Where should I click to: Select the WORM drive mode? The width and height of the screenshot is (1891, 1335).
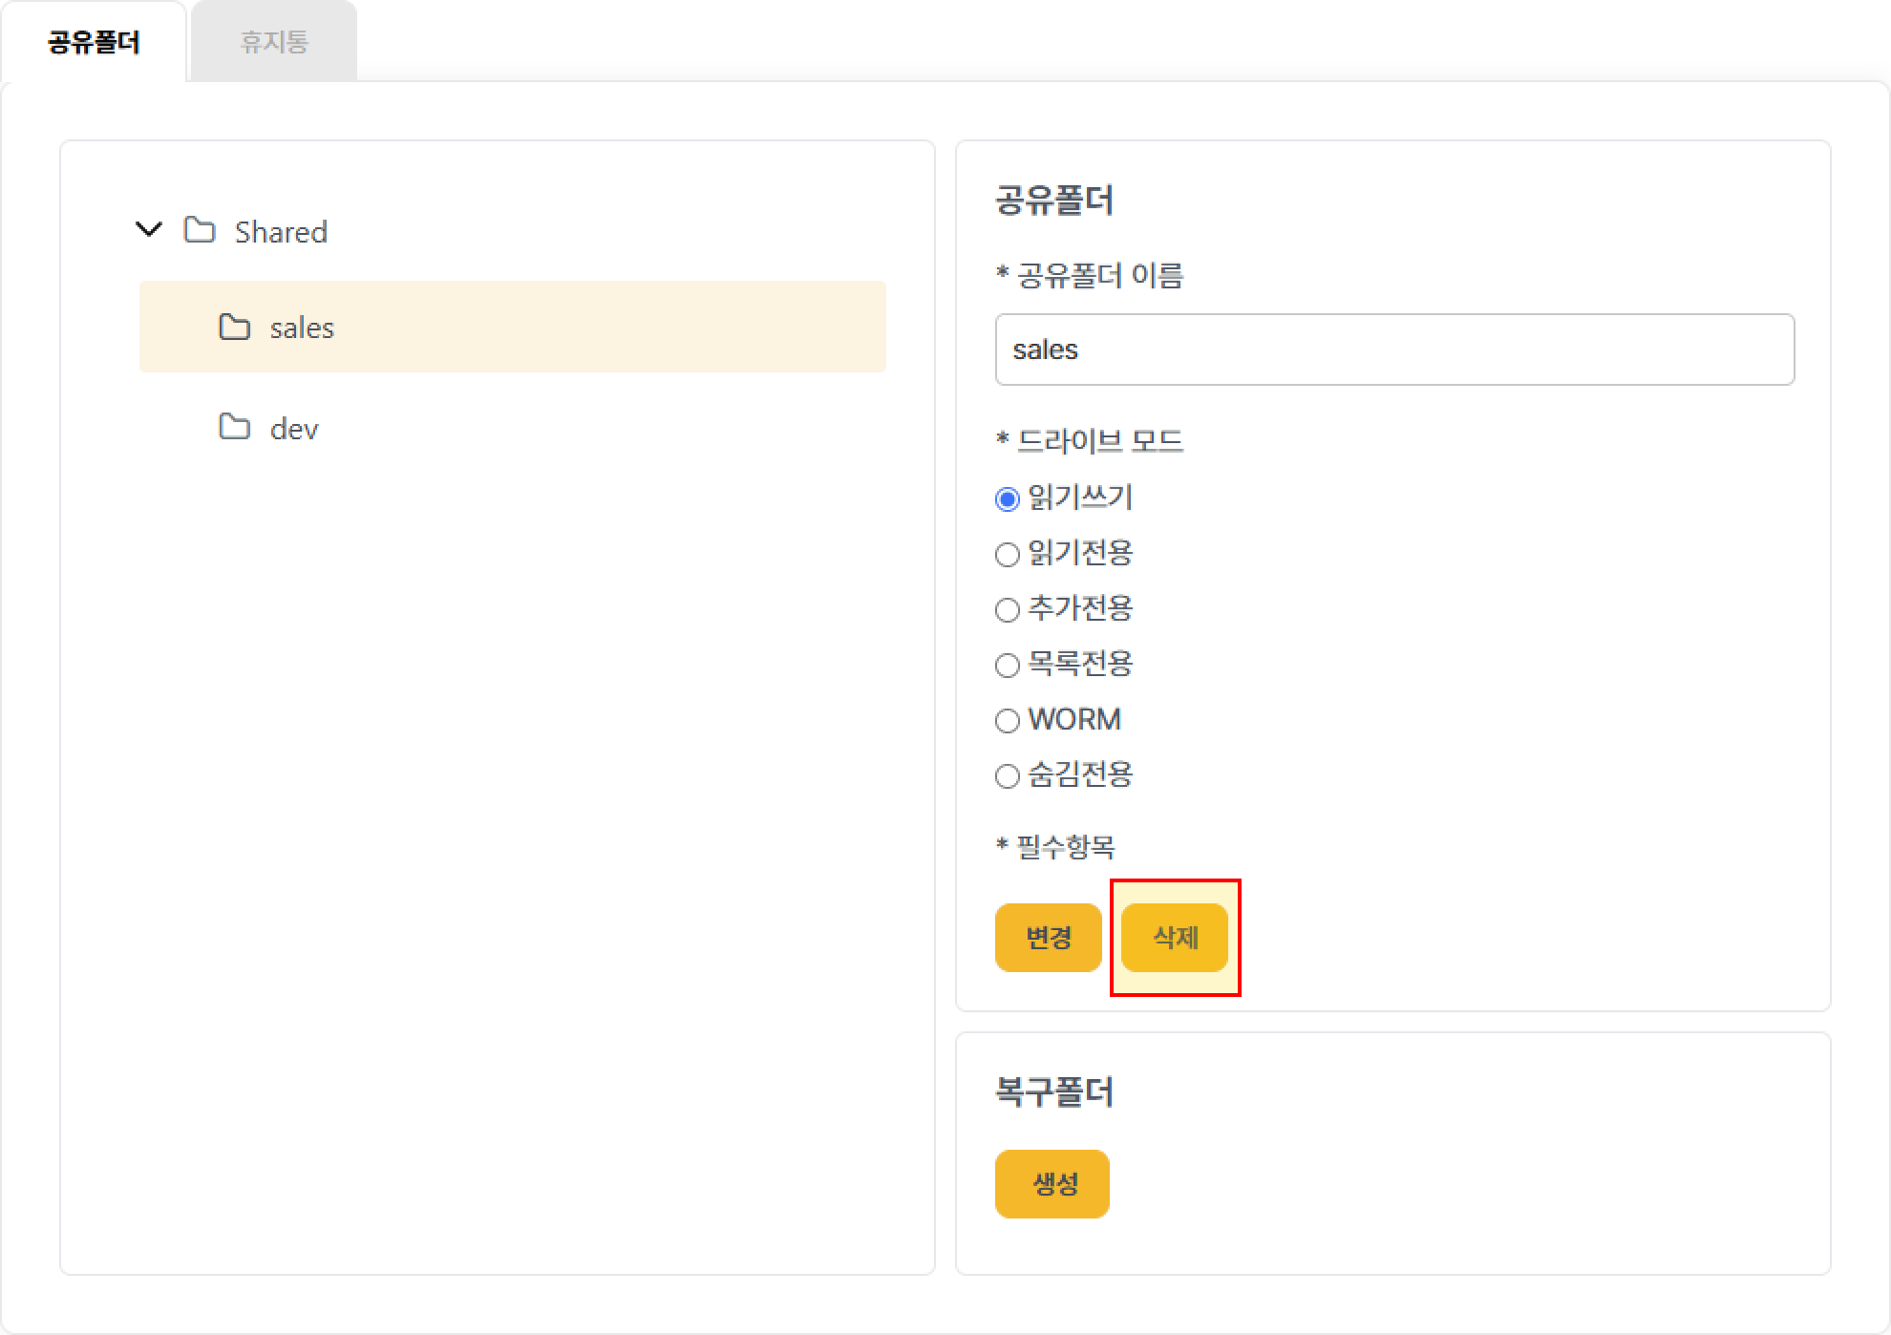tap(1007, 720)
